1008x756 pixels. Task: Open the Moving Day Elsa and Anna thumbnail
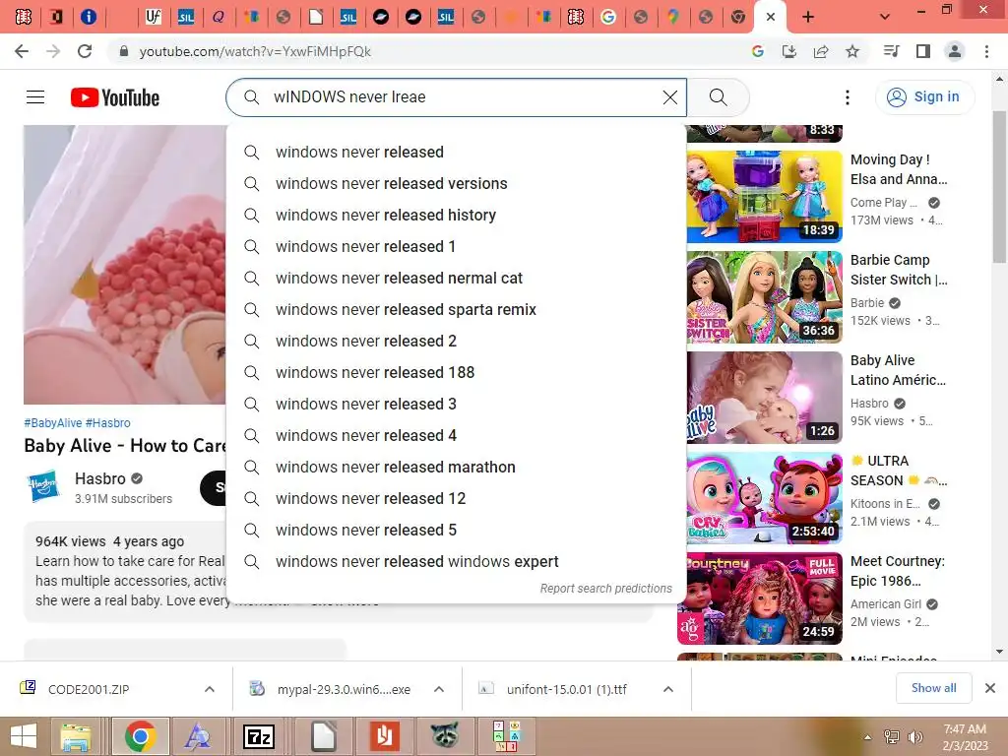pyautogui.click(x=764, y=196)
